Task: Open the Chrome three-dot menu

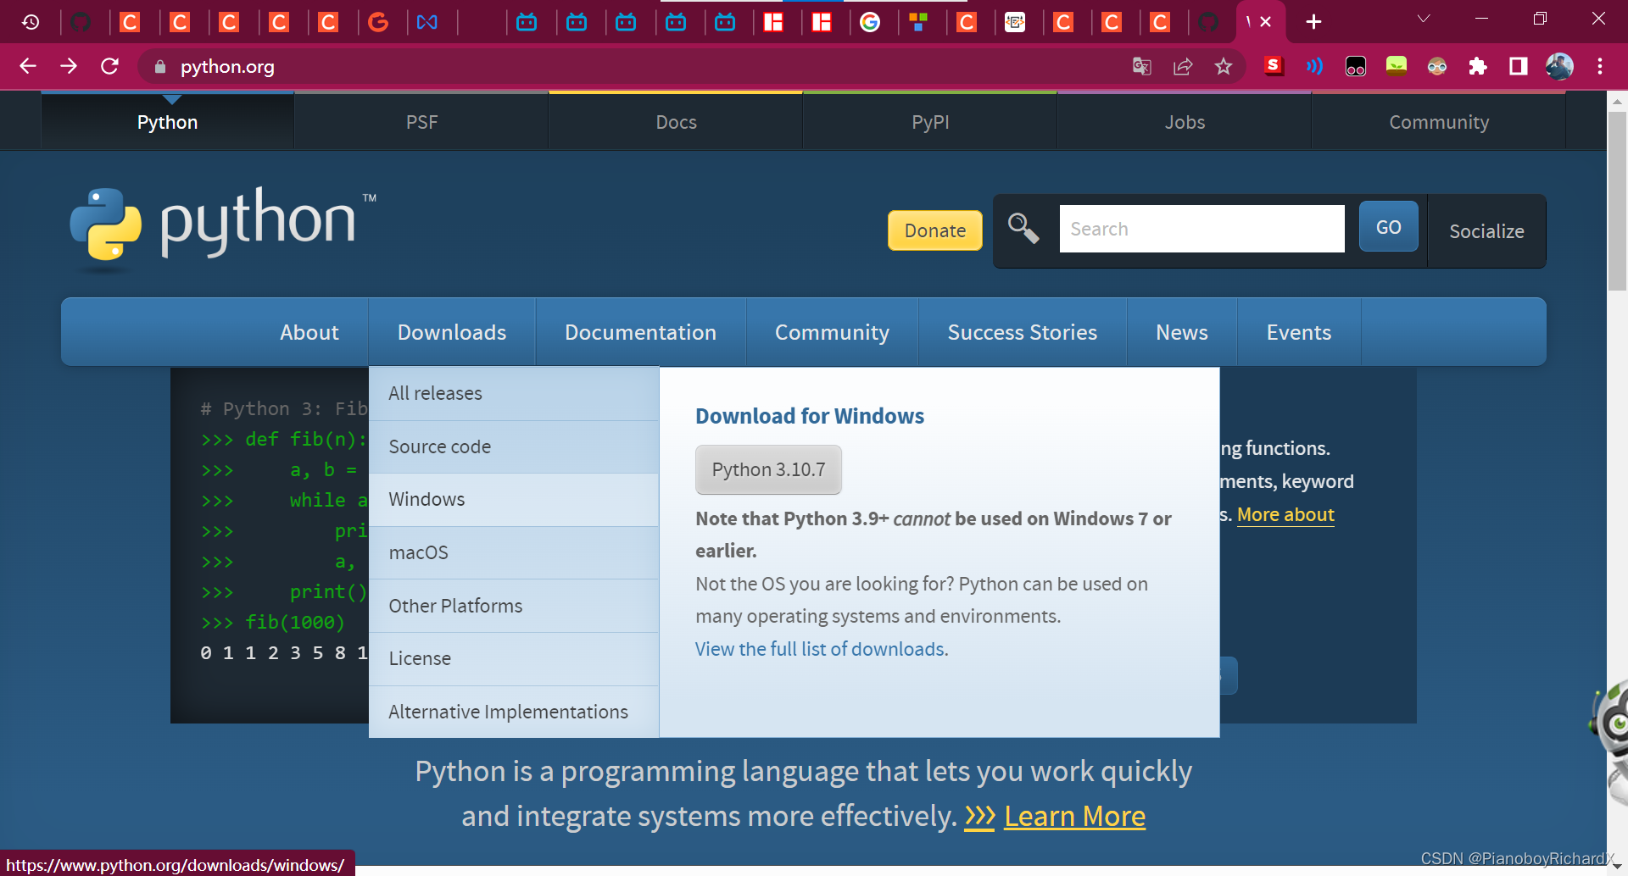Action: (x=1600, y=66)
